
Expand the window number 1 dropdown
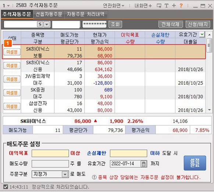point(8,6)
